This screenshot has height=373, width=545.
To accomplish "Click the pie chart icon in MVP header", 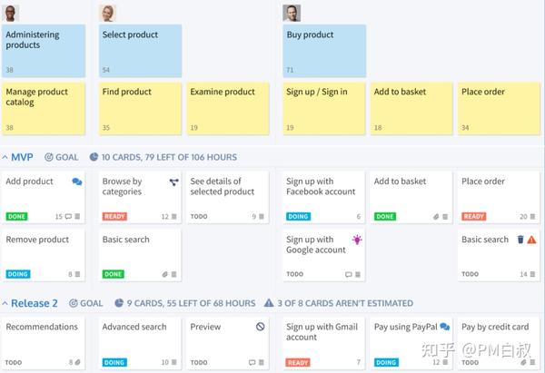I will (x=94, y=157).
